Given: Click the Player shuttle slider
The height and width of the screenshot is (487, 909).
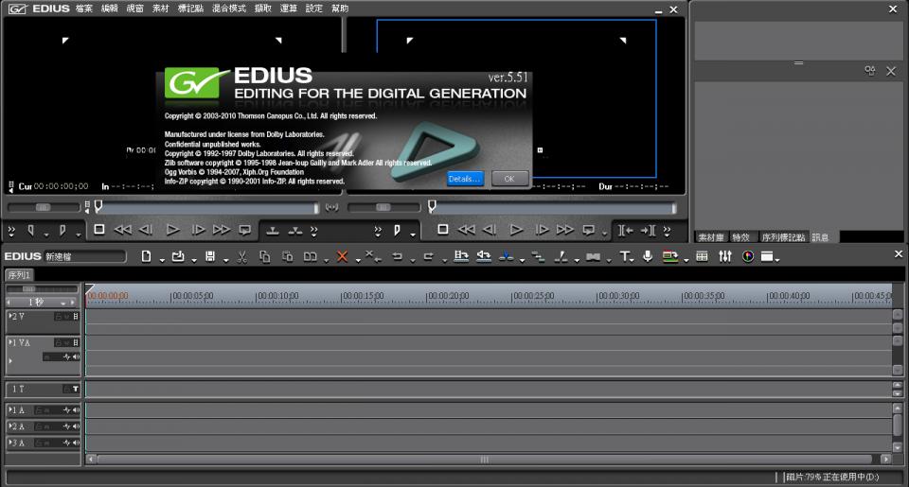Looking at the screenshot, I should (x=43, y=207).
